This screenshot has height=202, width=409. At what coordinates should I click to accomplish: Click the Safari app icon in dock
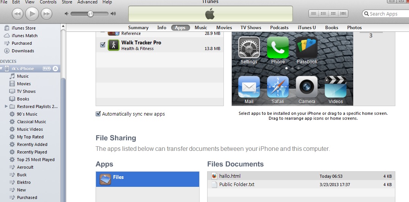click(x=278, y=87)
